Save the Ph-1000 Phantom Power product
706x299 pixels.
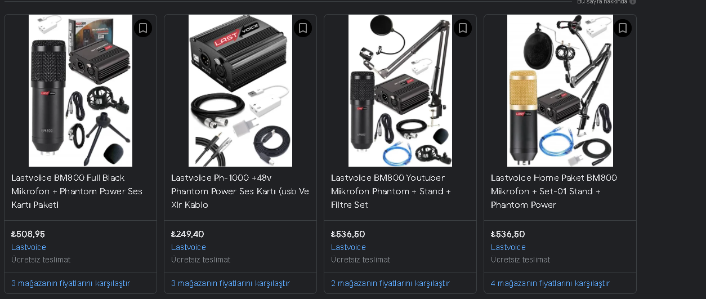click(303, 28)
